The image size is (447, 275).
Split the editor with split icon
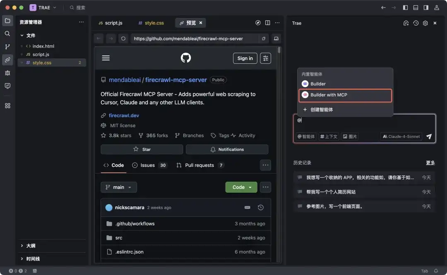(x=267, y=23)
